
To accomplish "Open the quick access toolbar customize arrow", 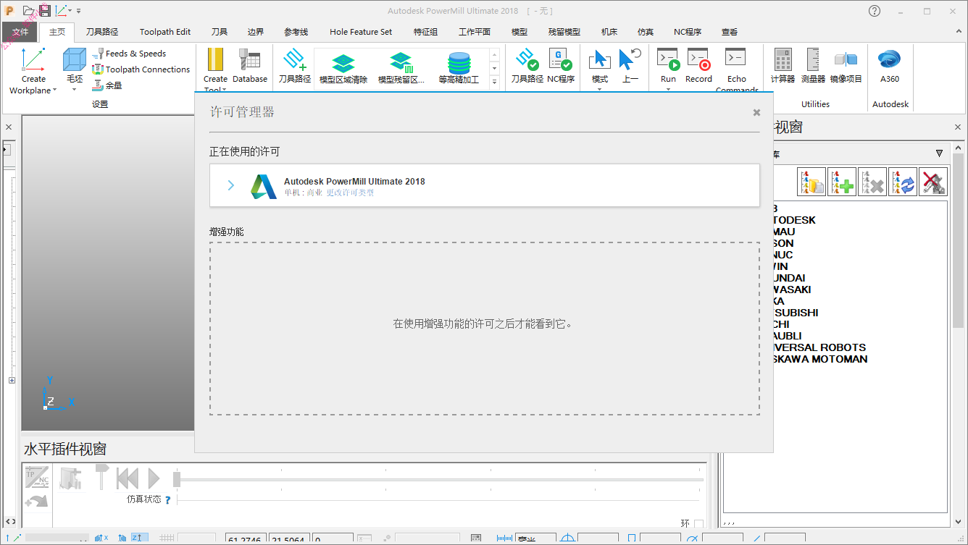I will (x=78, y=11).
